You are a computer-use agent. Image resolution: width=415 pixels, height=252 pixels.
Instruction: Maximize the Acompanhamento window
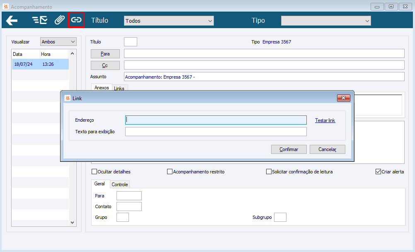coord(391,7)
